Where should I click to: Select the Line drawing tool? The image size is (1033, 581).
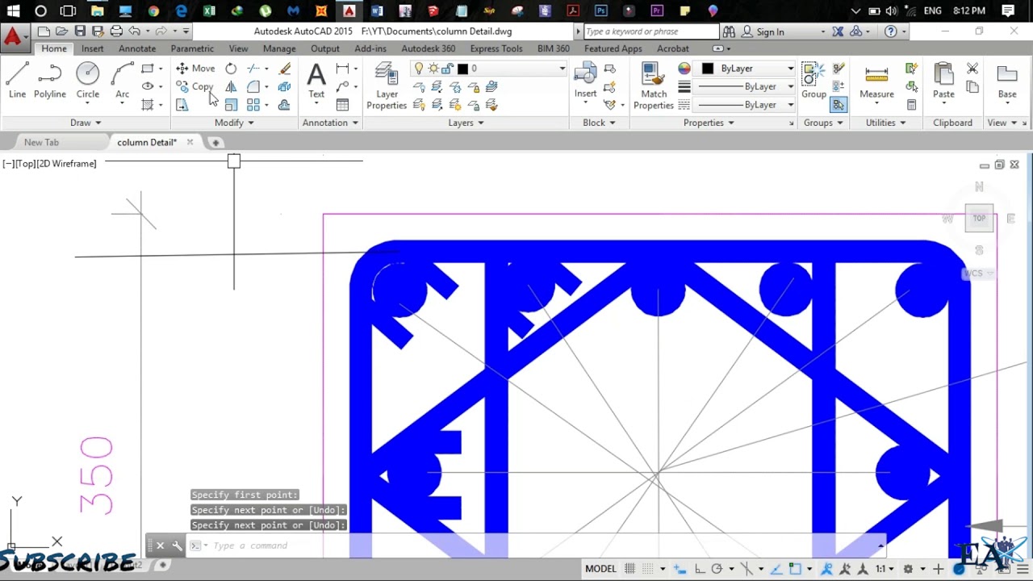pos(17,81)
